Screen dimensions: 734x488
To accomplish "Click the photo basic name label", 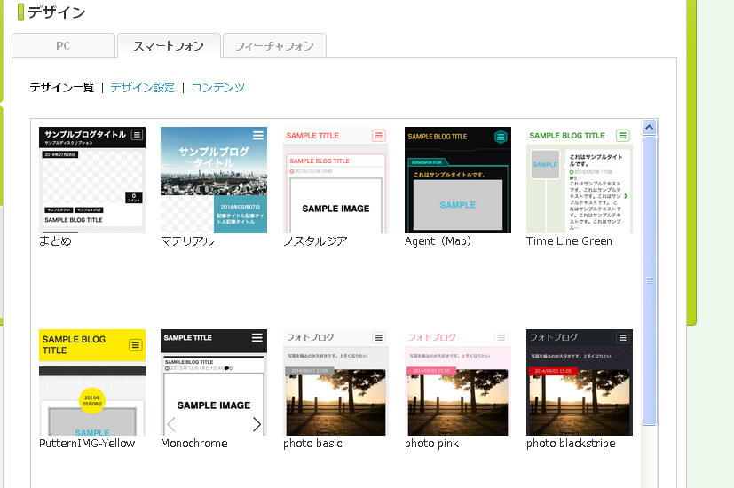I will pos(312,443).
